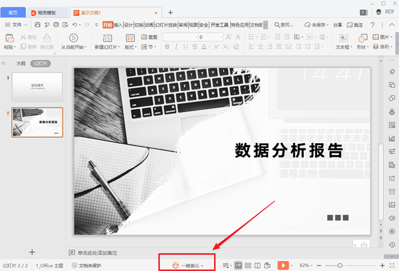Expand the 版式 layout dropdown

click(x=131, y=47)
